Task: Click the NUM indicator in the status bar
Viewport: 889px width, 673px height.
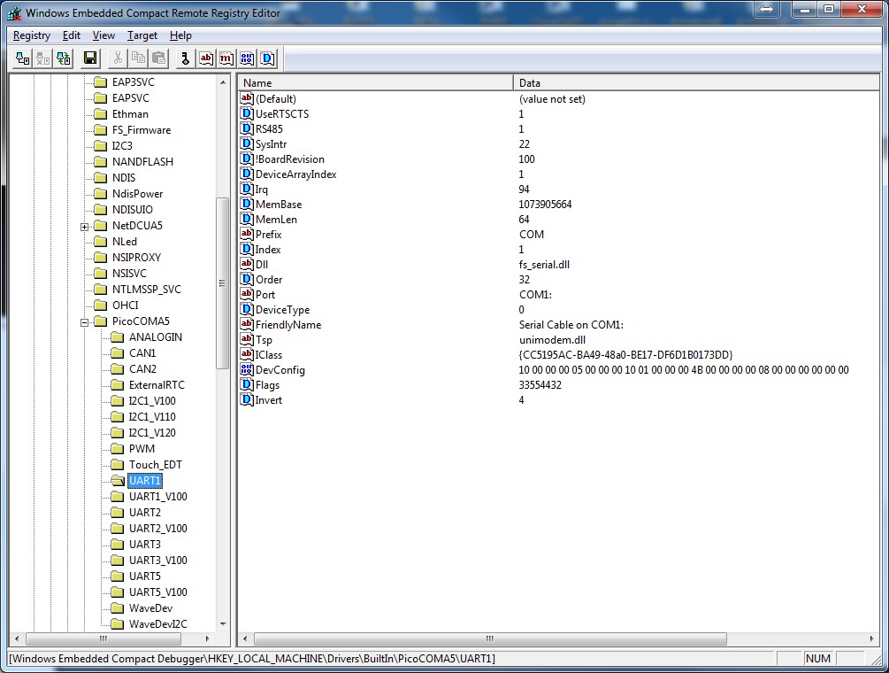Action: coord(817,658)
